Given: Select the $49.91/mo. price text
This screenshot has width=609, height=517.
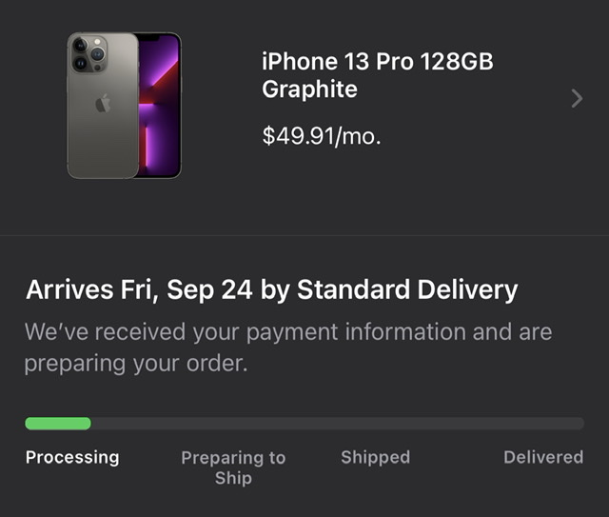Looking at the screenshot, I should 321,135.
